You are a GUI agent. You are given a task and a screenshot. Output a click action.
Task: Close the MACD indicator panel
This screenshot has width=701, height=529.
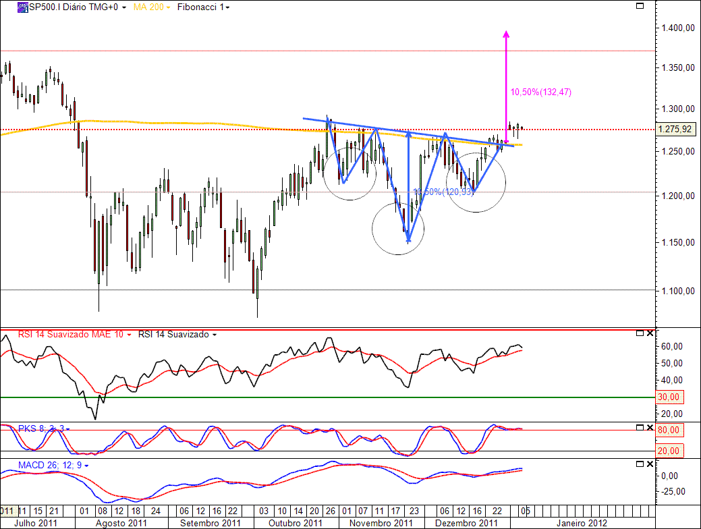(650, 464)
